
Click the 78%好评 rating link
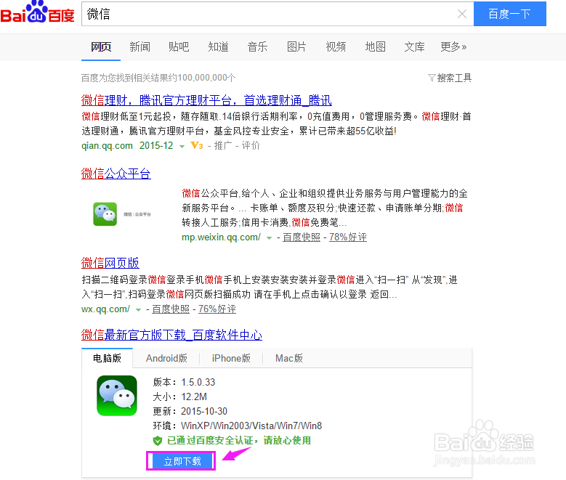point(348,237)
